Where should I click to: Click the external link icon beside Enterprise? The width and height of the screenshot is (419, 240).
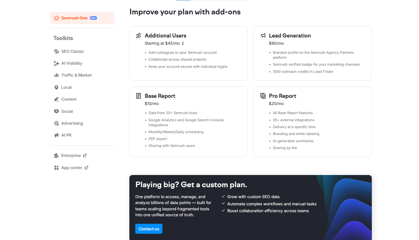[x=85, y=155]
